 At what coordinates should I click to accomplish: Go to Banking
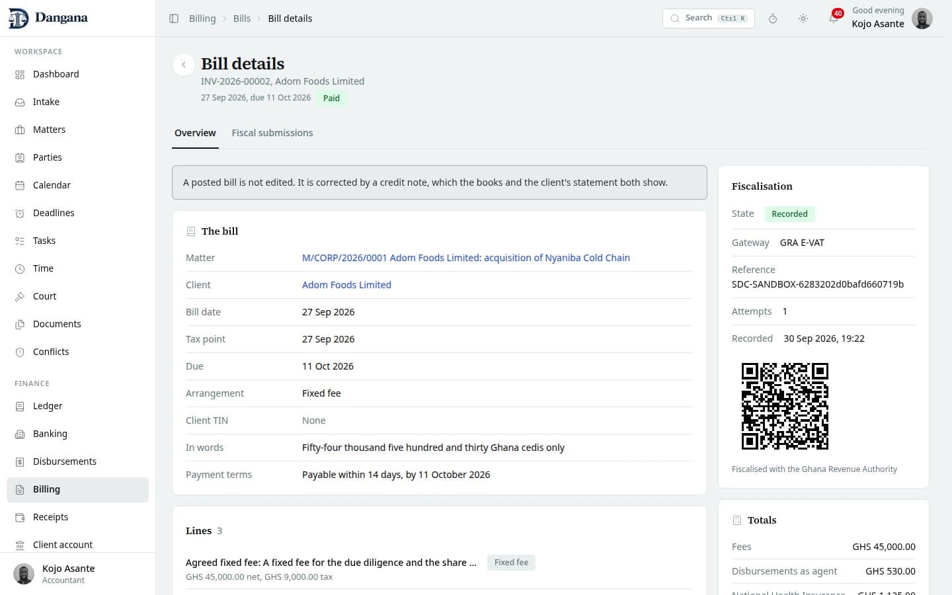click(x=78, y=434)
